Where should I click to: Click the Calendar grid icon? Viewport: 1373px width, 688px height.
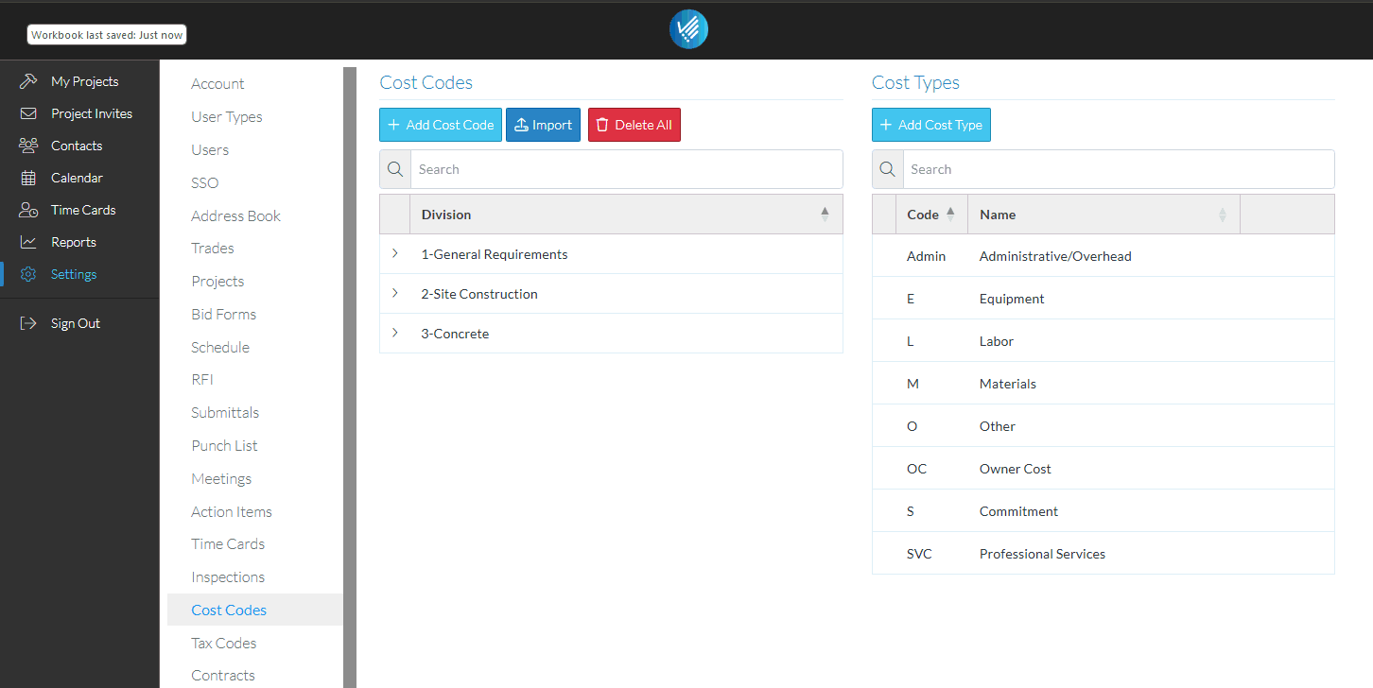tap(28, 178)
